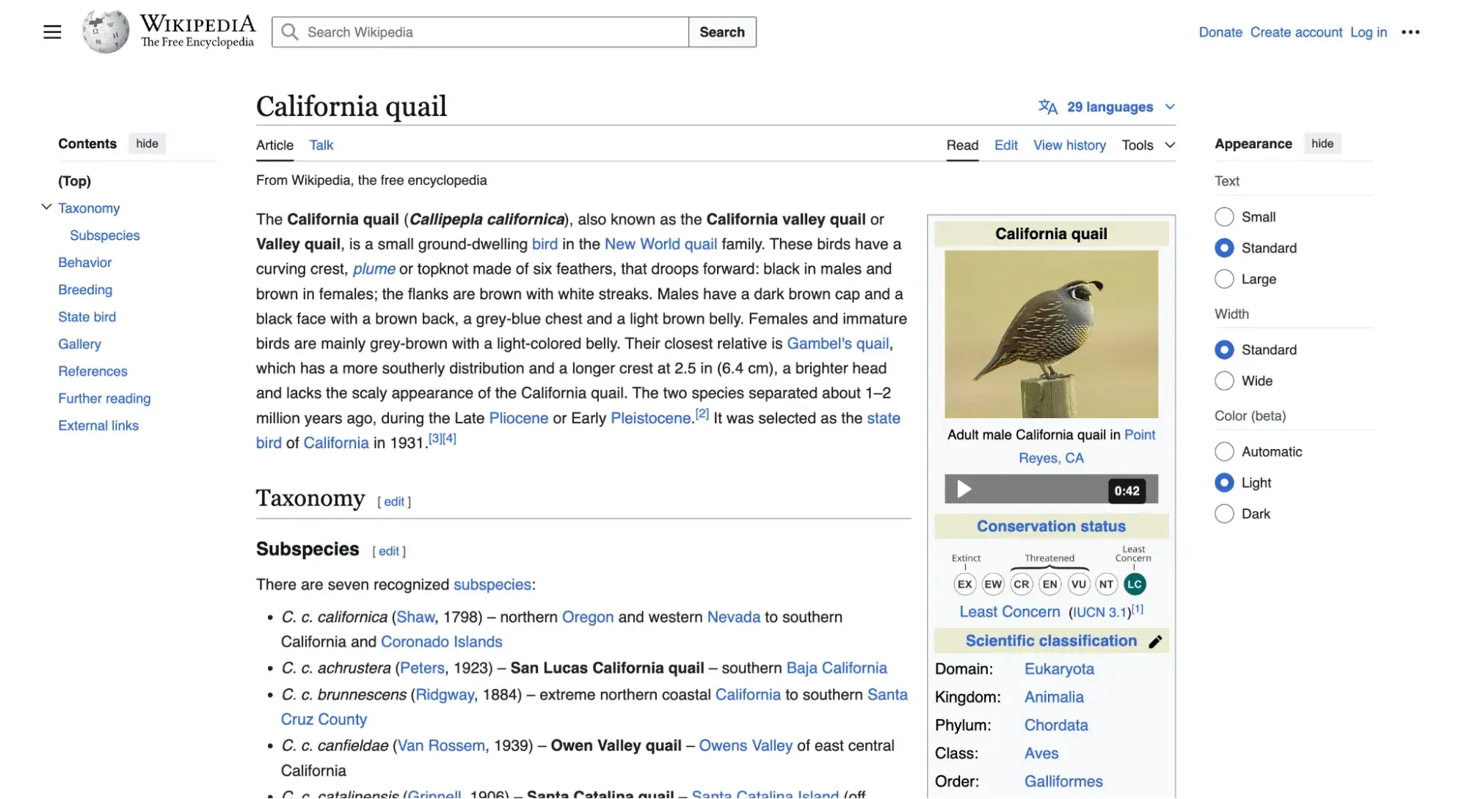This screenshot has width=1467, height=799.
Task: Click the search magnifier icon
Action: click(x=290, y=32)
